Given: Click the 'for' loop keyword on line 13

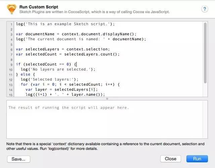Looking at the screenshot, I should pos(24,84).
